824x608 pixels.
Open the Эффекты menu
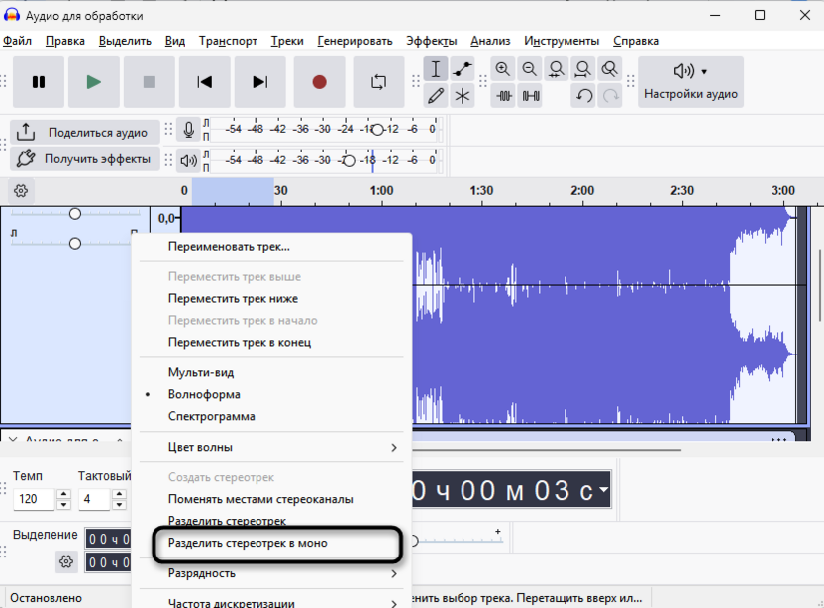click(432, 41)
